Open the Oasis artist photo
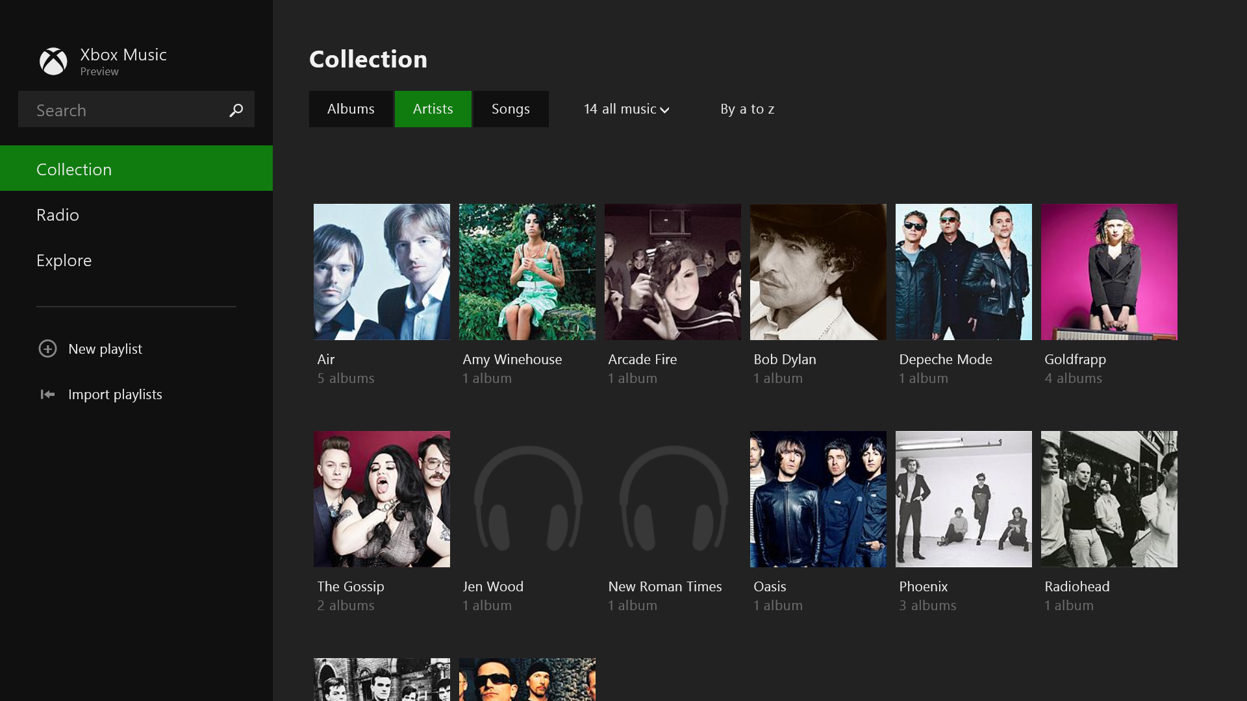The height and width of the screenshot is (701, 1247). click(x=818, y=499)
